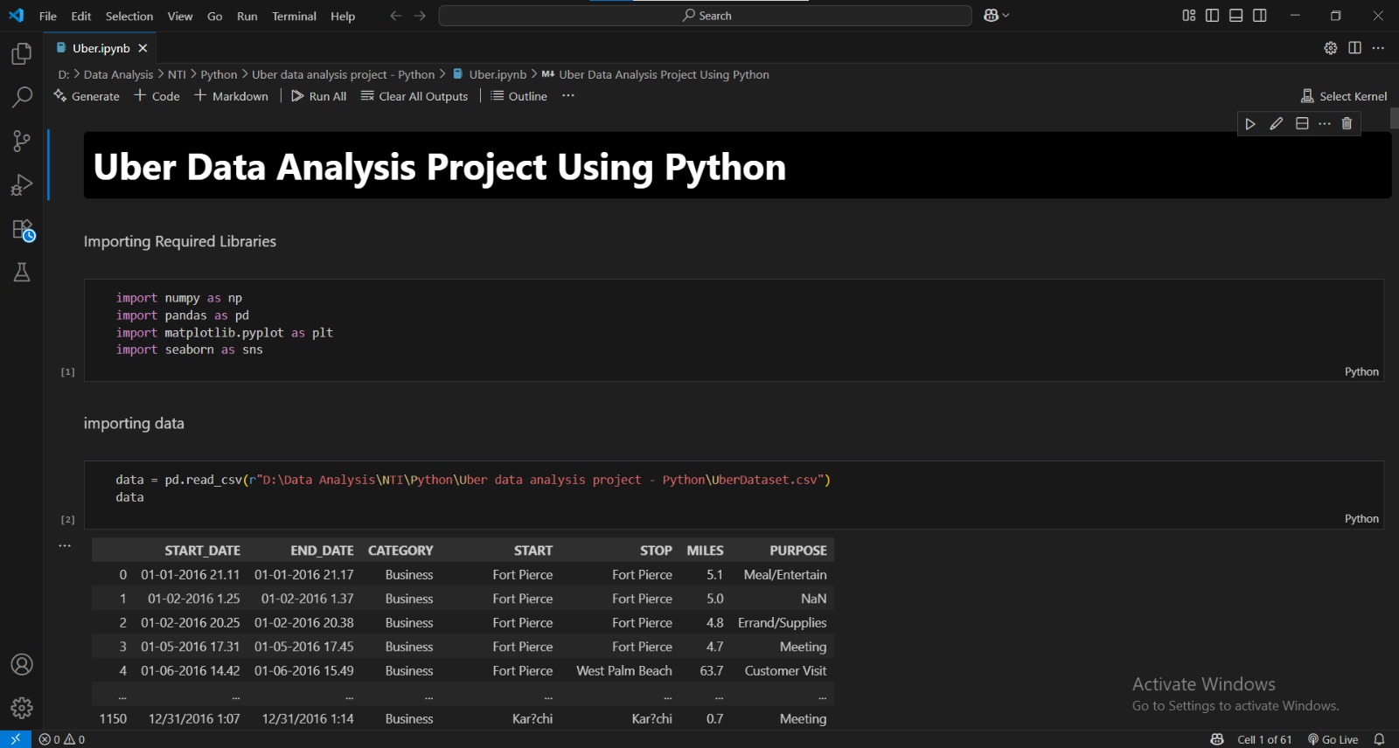Click the command center search field
1399x748 pixels.
(705, 16)
